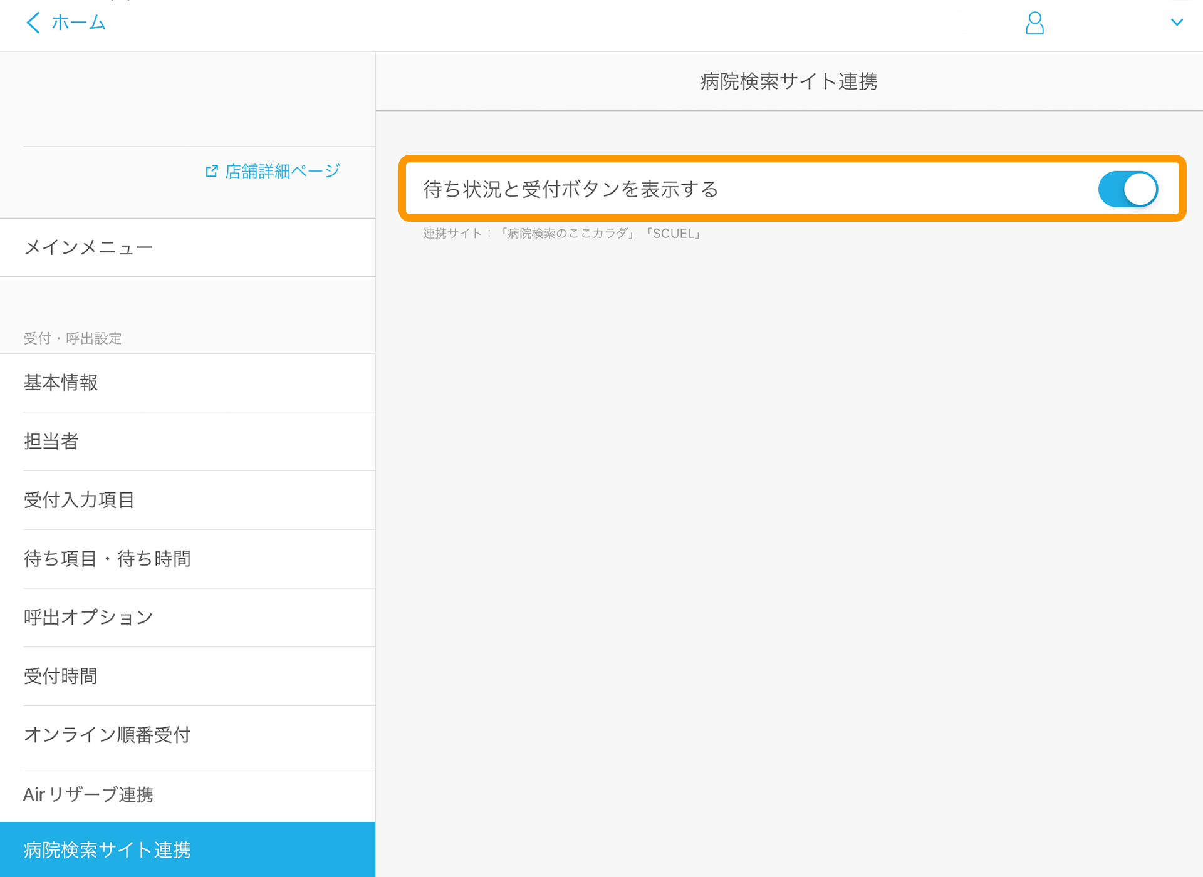The image size is (1203, 877).
Task: Expand オンライン順番受付 settings
Action: point(107,735)
